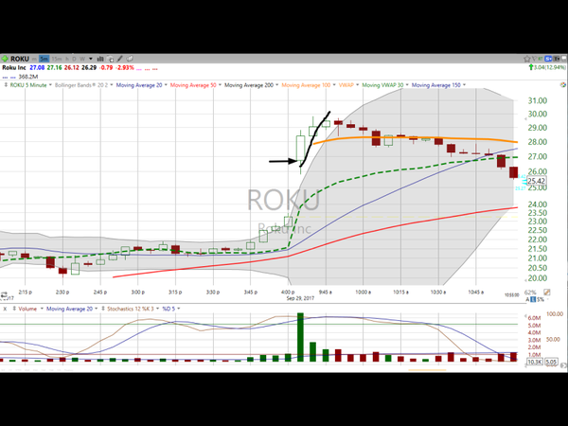
Task: Select the pencil drawing tool icon
Action: click(x=120, y=59)
